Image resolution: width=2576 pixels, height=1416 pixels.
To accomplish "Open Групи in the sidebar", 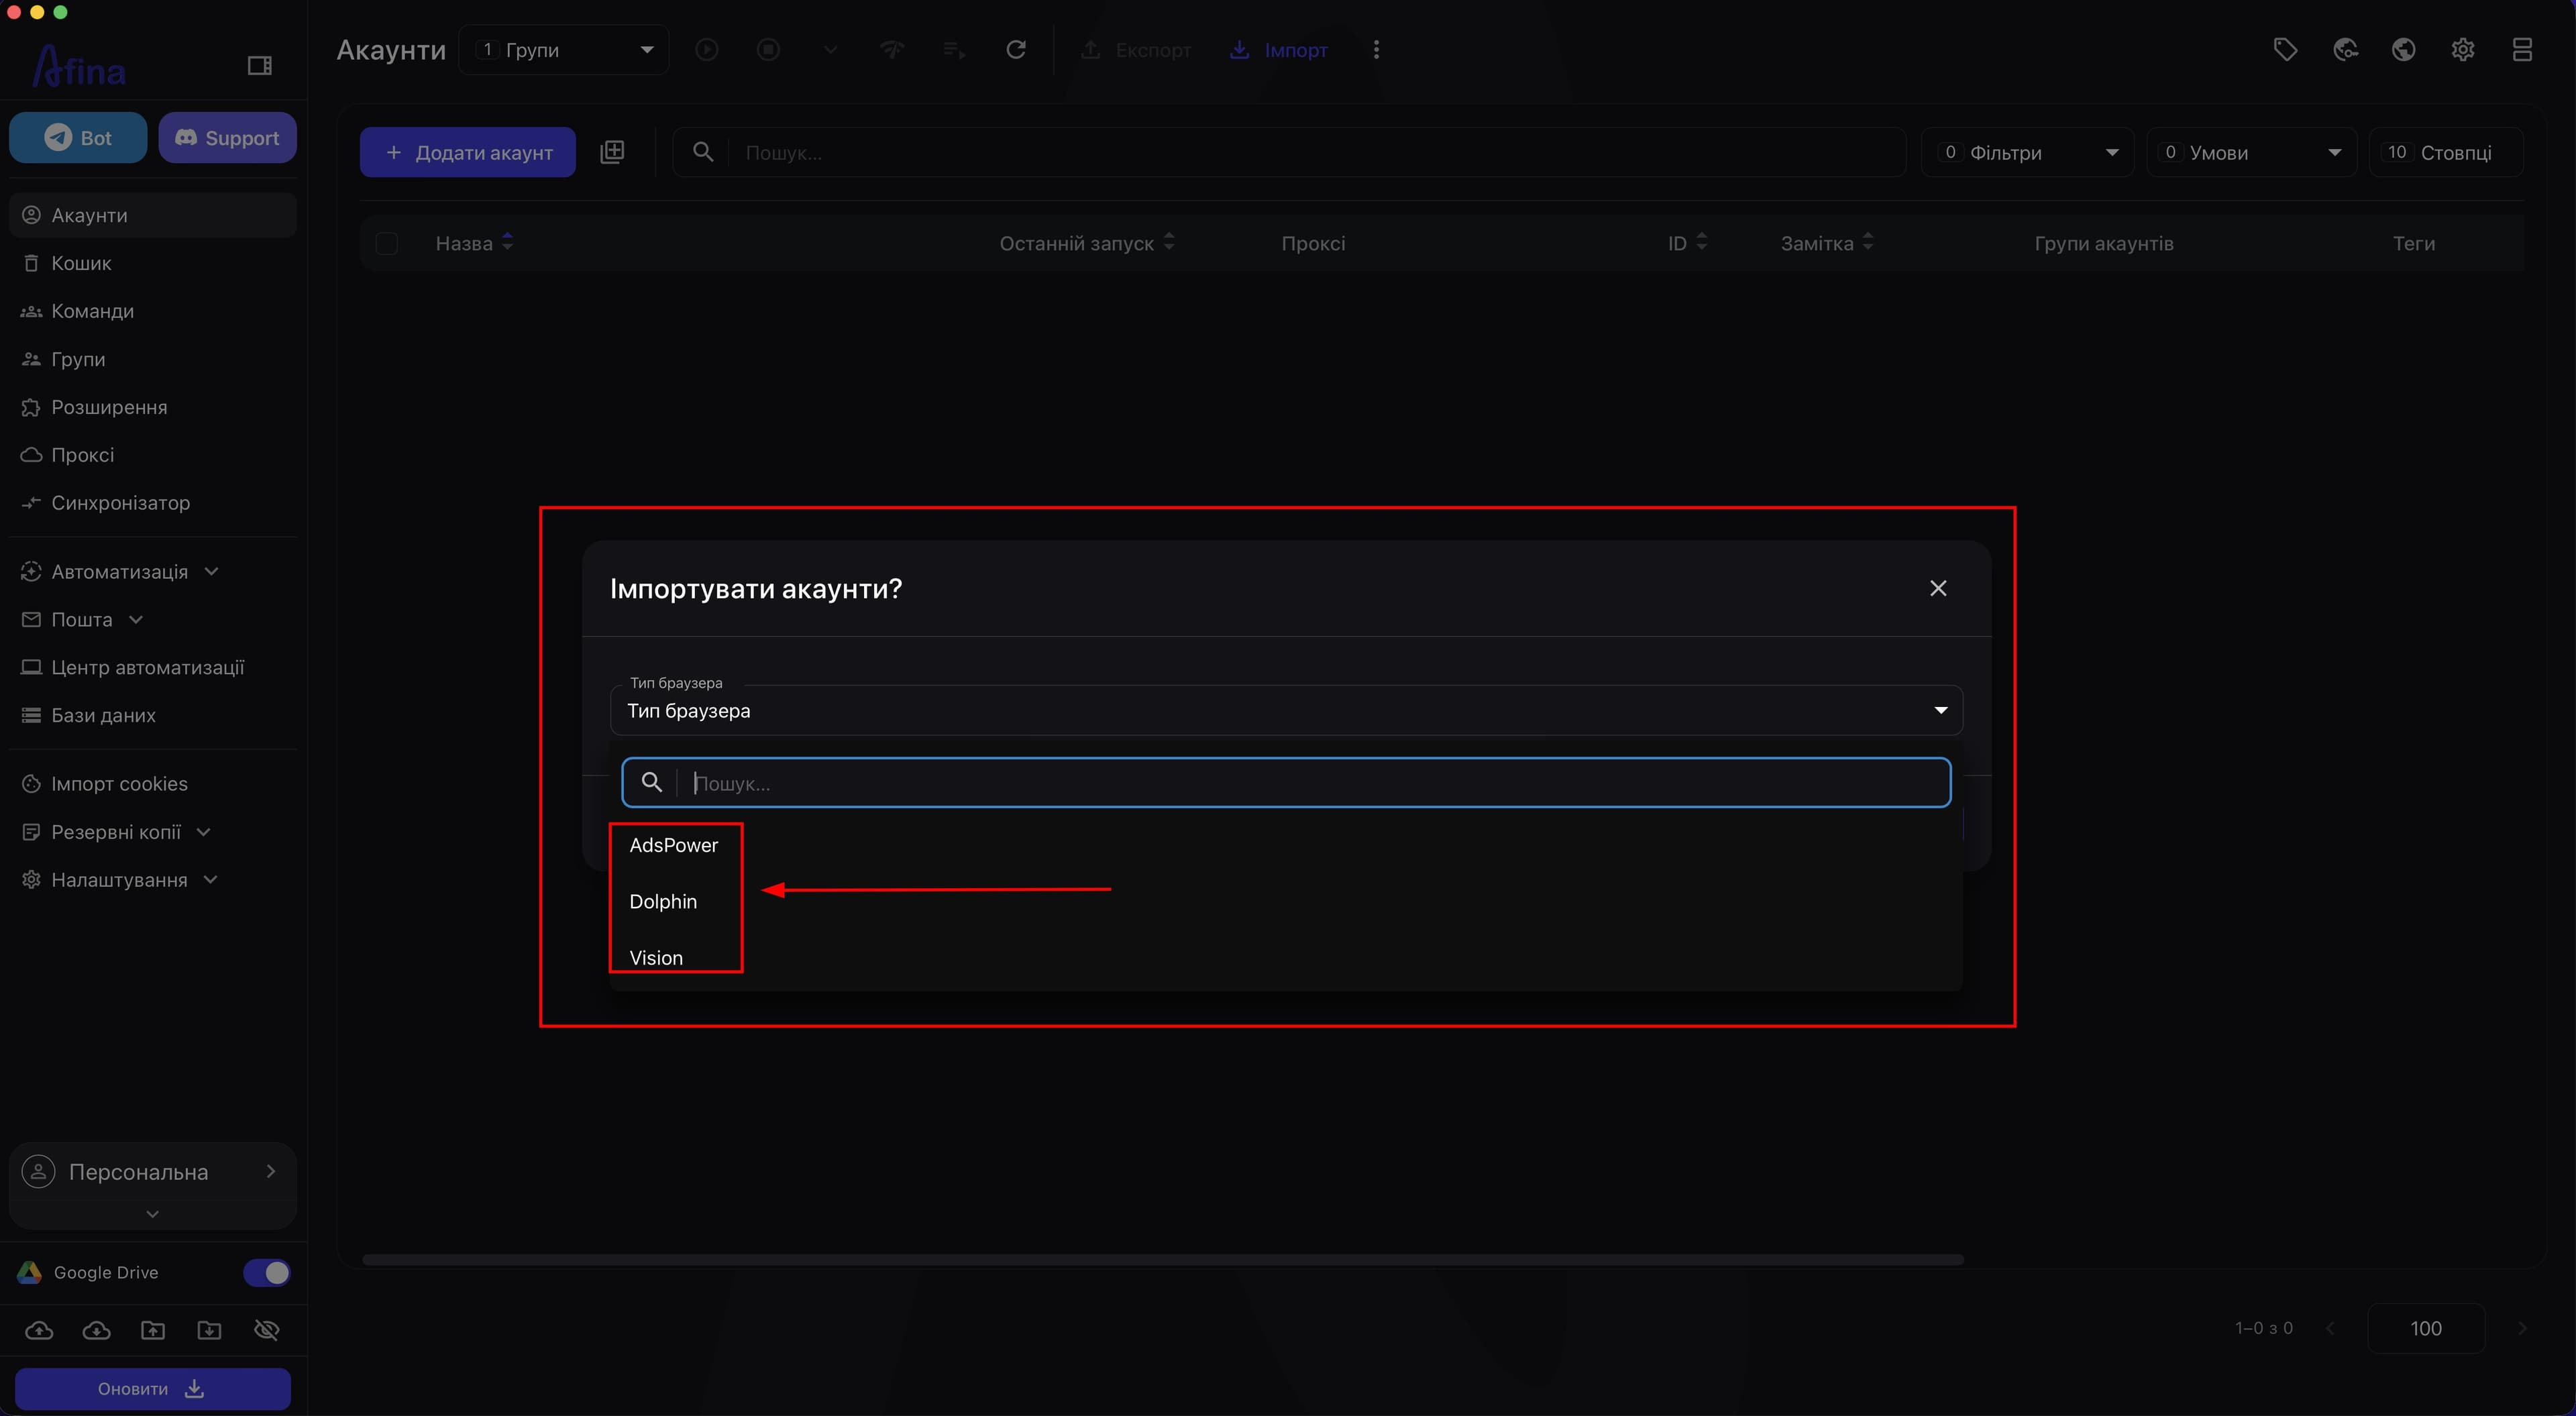I will click(153, 359).
